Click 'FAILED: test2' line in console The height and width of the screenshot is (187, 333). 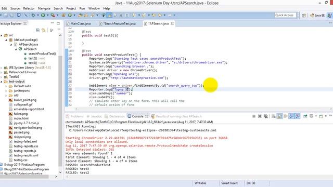pyautogui.click(x=77, y=173)
